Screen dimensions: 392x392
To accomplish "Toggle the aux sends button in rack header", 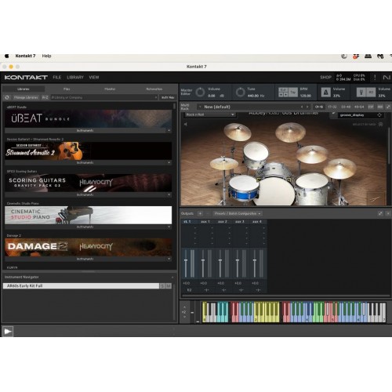I will [x=380, y=107].
